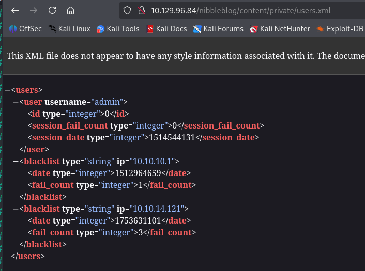Viewport: 365px width, 271px height.
Task: Open the OffSec bookmark
Action: [x=25, y=29]
